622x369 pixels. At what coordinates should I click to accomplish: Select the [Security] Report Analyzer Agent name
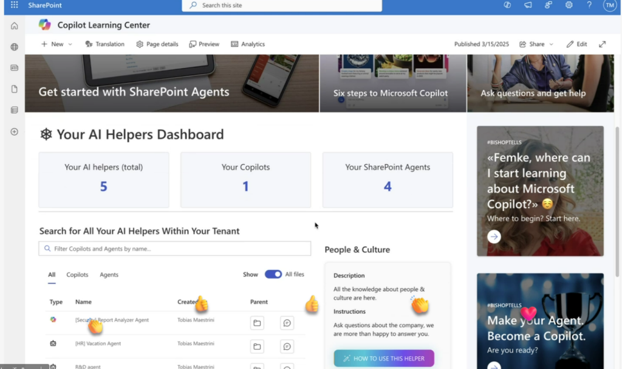(x=112, y=320)
